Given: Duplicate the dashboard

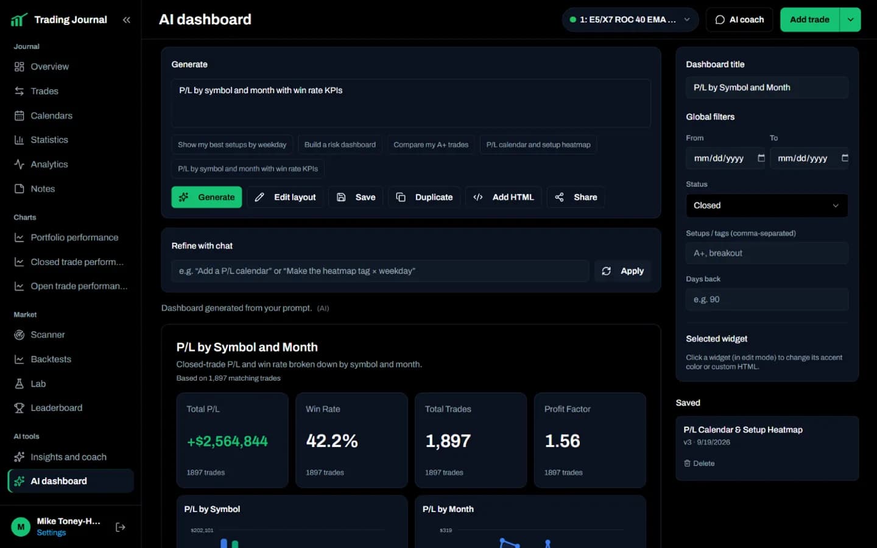Looking at the screenshot, I should click(x=424, y=197).
